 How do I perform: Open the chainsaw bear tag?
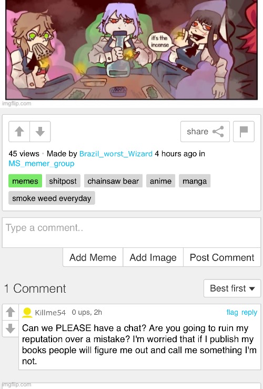click(113, 181)
